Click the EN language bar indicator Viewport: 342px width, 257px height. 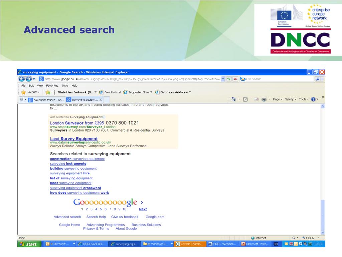click(x=276, y=244)
